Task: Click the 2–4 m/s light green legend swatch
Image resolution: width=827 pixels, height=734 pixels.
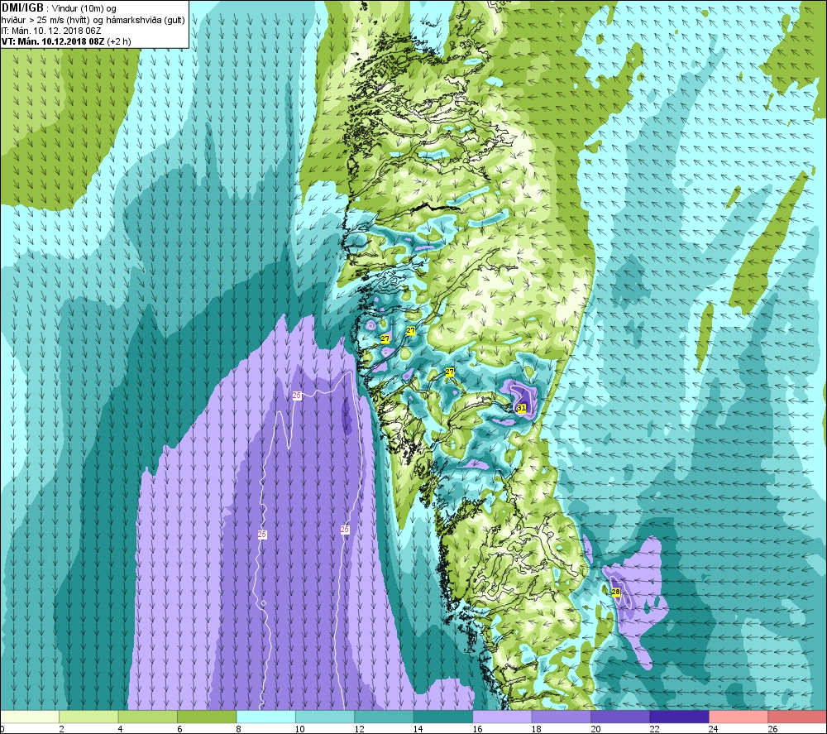Action: click(88, 717)
